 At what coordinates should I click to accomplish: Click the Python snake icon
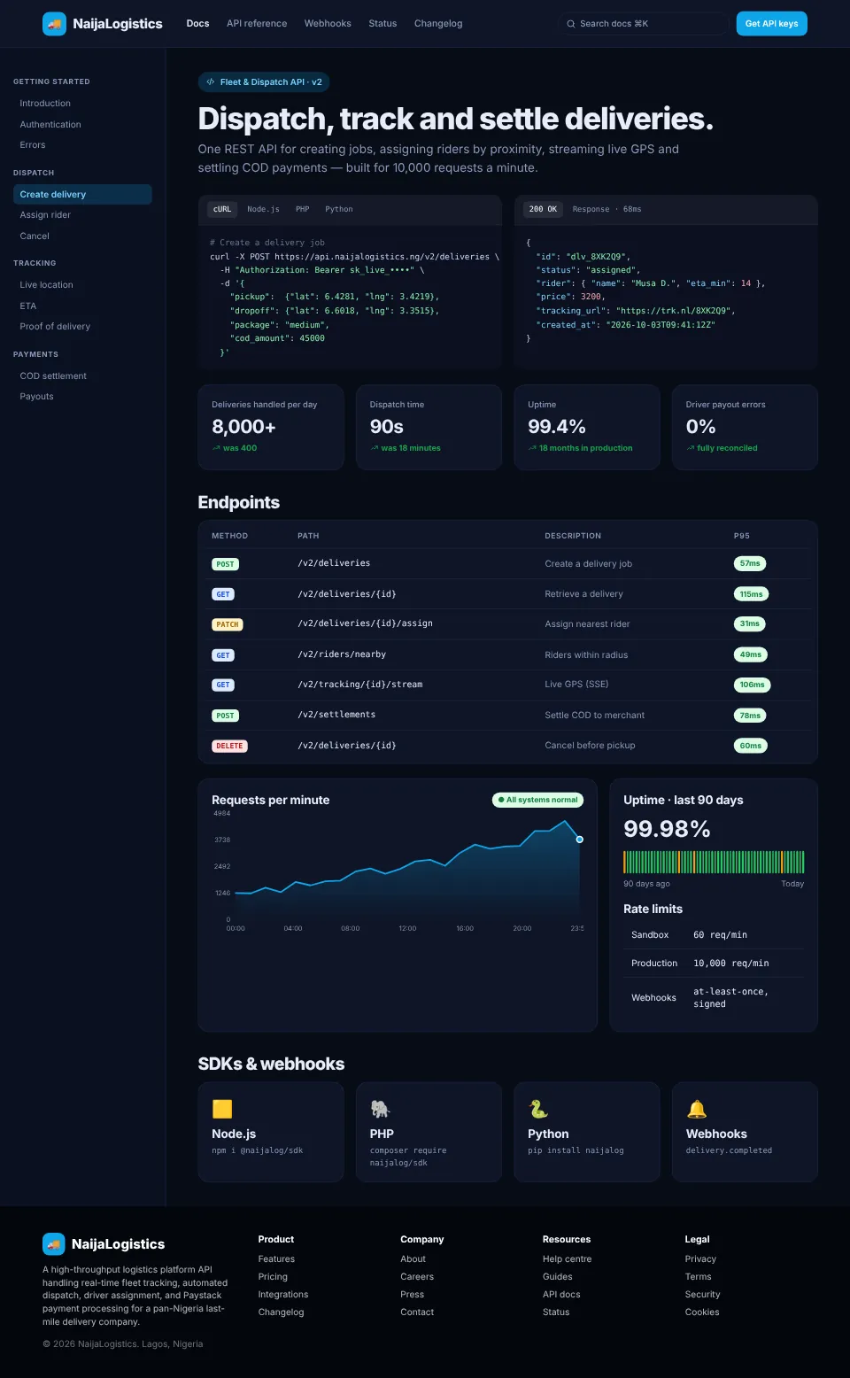[538, 1109]
